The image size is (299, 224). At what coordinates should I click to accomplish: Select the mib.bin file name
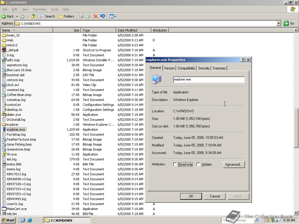pyautogui.click(x=12, y=214)
